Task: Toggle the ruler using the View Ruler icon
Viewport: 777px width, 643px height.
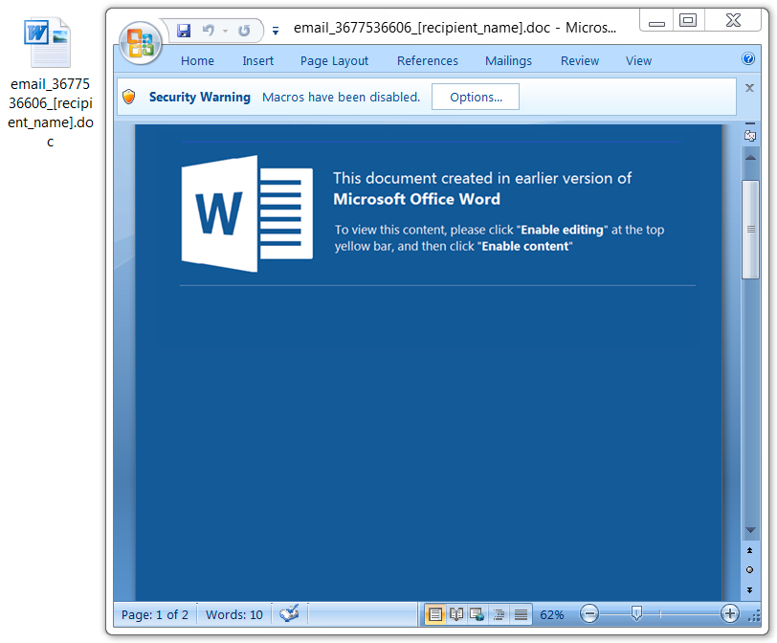Action: pos(750,135)
